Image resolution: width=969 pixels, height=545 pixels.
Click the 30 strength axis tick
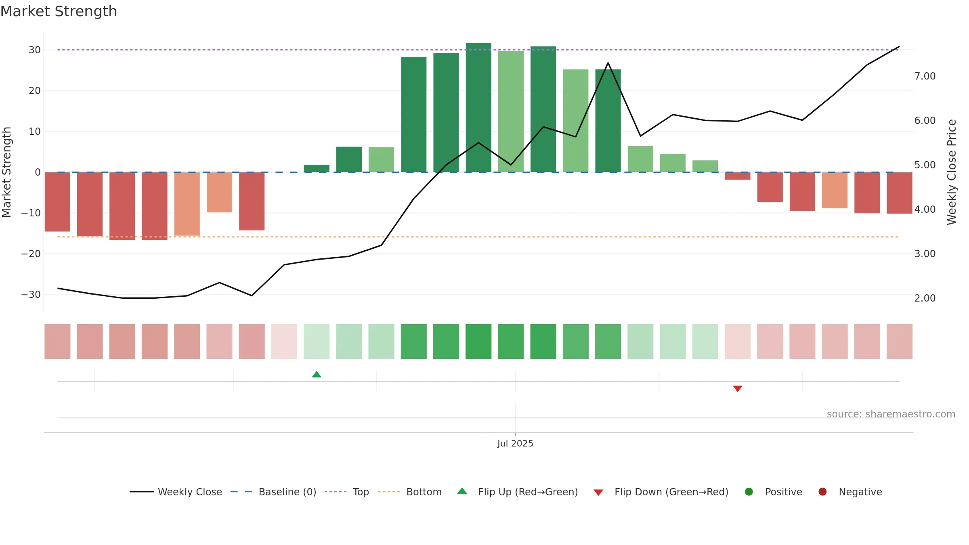(35, 50)
